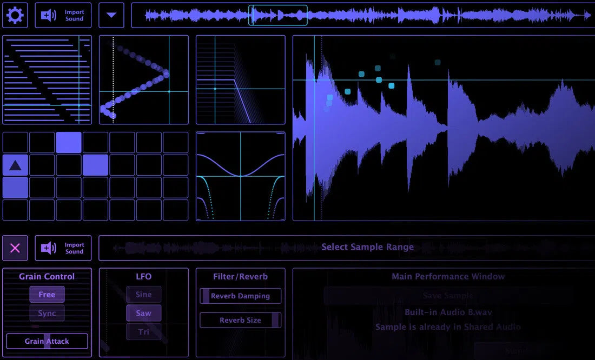Screen dimensions: 595x360
Task: Click the dual filter curve display
Action: point(240,176)
